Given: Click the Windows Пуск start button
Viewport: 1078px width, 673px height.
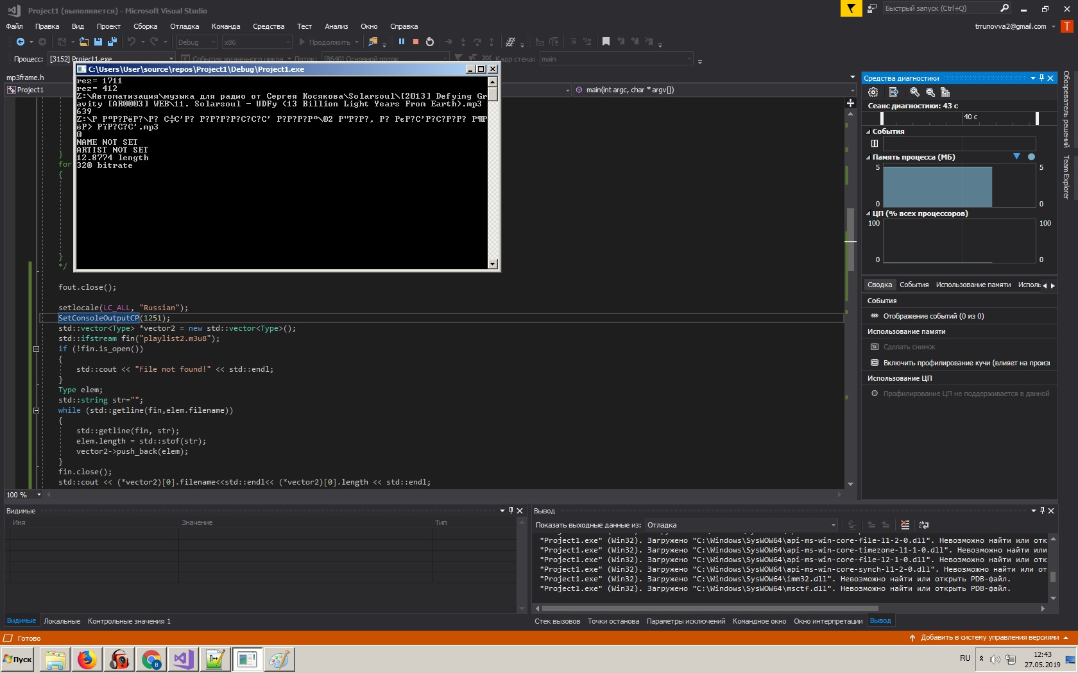Looking at the screenshot, I should pos(18,659).
